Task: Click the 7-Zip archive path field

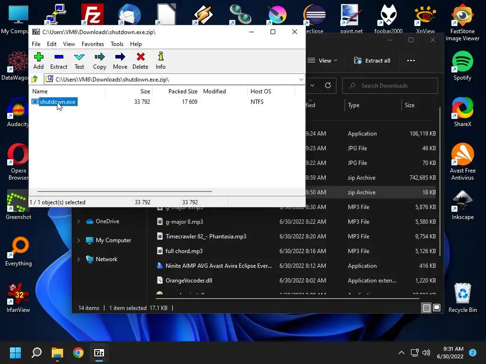Action: click(x=175, y=80)
